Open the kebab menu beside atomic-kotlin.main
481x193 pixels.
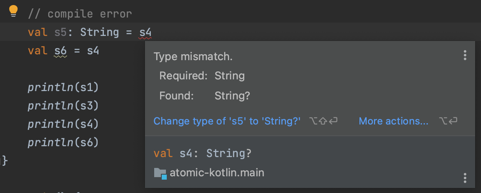pyautogui.click(x=465, y=178)
